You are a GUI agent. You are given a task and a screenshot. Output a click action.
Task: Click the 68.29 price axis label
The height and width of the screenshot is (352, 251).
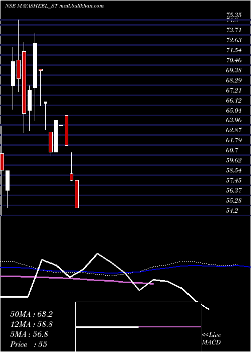234,80
